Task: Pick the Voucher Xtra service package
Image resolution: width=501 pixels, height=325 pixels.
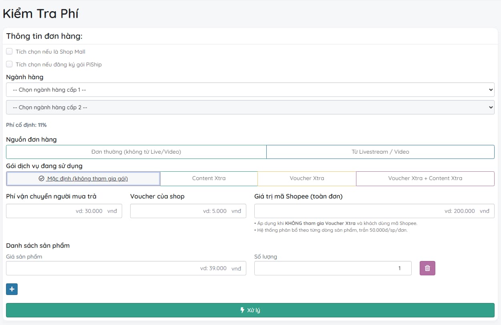Action: (x=307, y=179)
